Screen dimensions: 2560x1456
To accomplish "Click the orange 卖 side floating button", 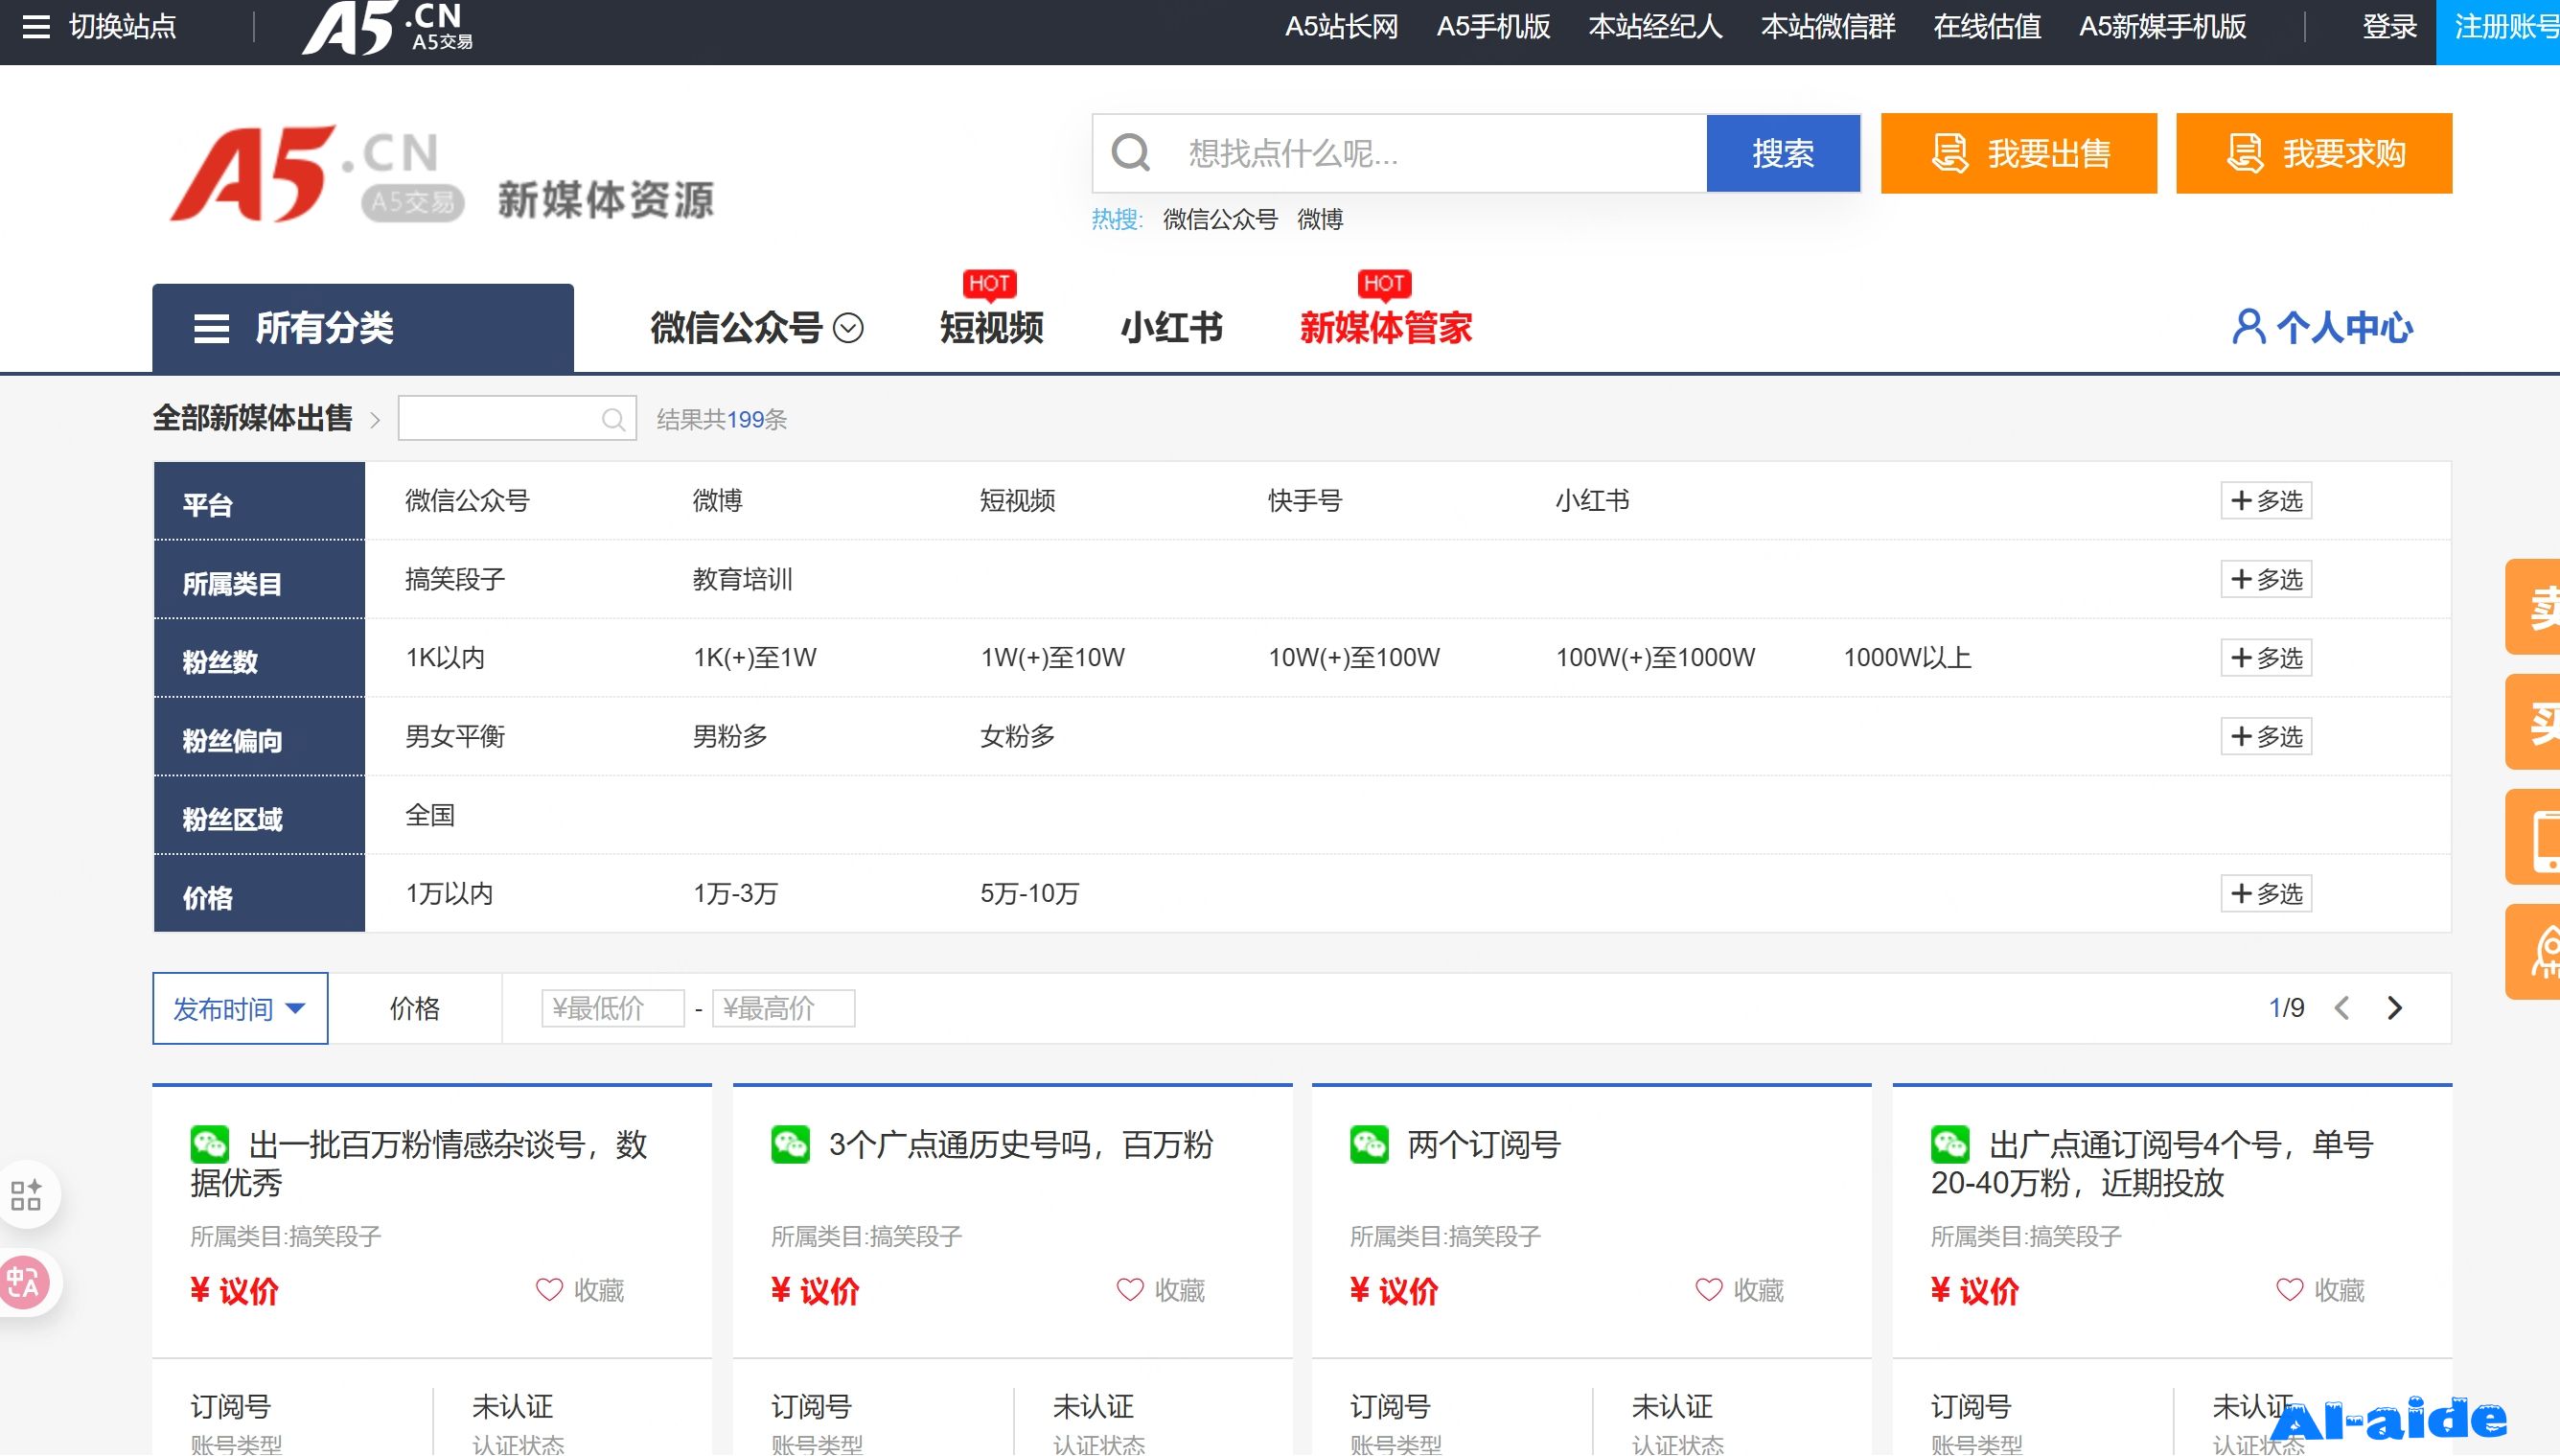I will coord(2533,607).
